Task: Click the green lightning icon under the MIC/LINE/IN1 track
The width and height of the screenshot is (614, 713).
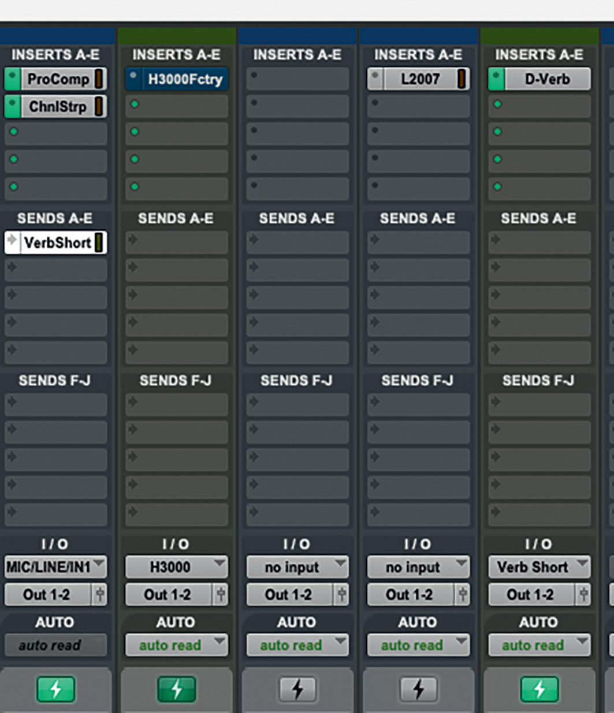Action: [x=56, y=689]
